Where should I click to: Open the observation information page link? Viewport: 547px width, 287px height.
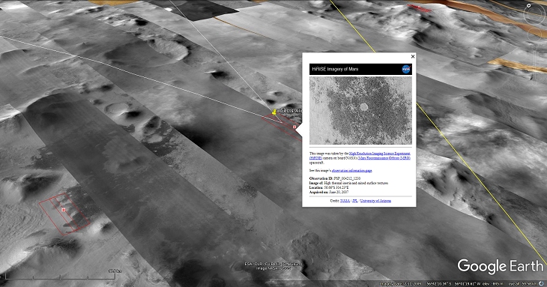click(x=351, y=171)
